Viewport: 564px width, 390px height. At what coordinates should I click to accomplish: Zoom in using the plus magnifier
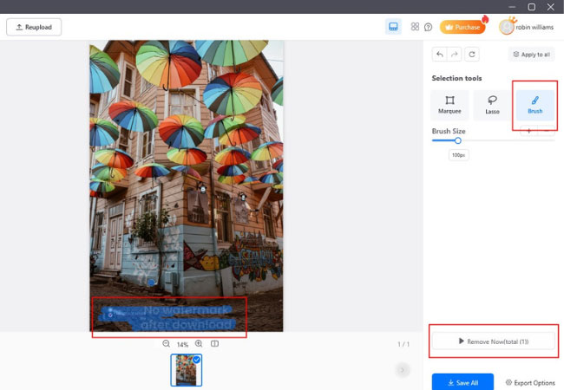(199, 344)
